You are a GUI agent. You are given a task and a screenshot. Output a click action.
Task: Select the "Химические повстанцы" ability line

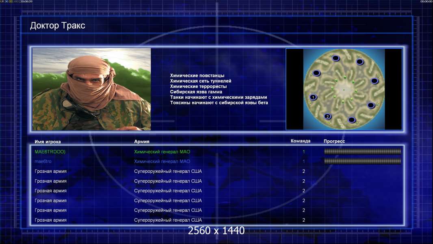197,76
